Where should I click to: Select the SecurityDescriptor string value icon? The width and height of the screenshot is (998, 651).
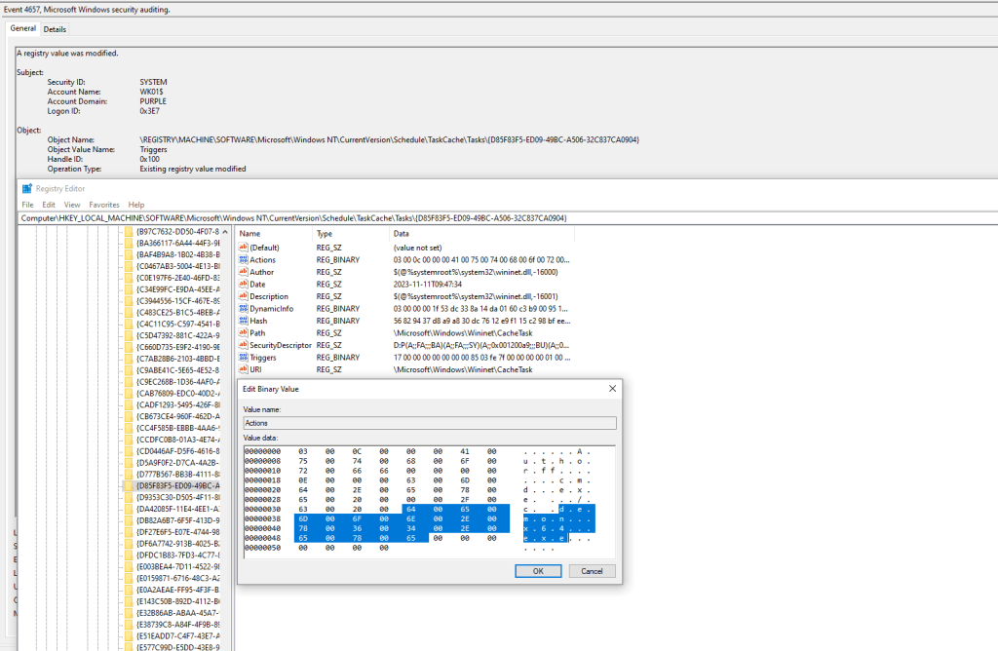click(x=244, y=345)
